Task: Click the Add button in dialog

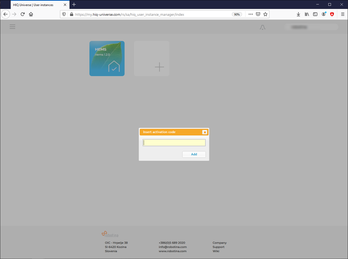Action: (194, 154)
